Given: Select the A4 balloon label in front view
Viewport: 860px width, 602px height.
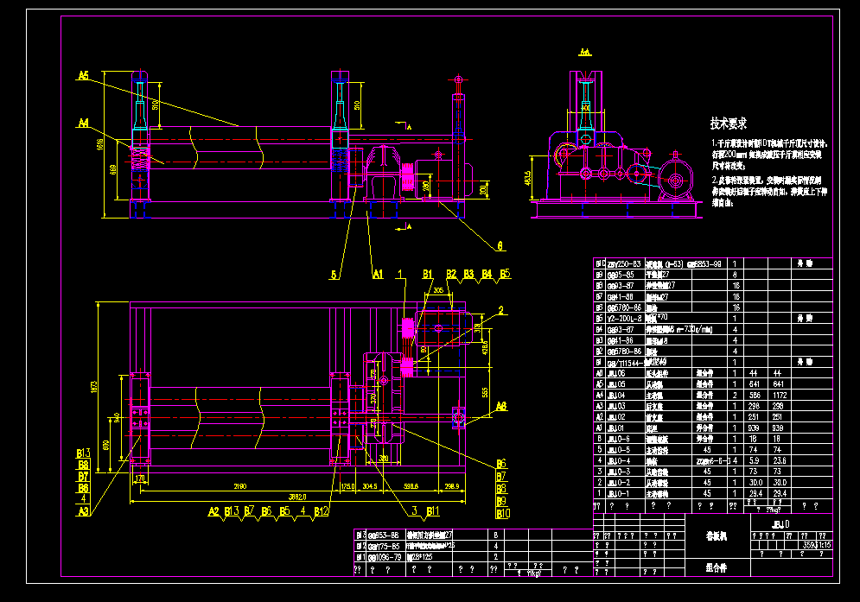Looking at the screenshot, I should click(x=83, y=123).
